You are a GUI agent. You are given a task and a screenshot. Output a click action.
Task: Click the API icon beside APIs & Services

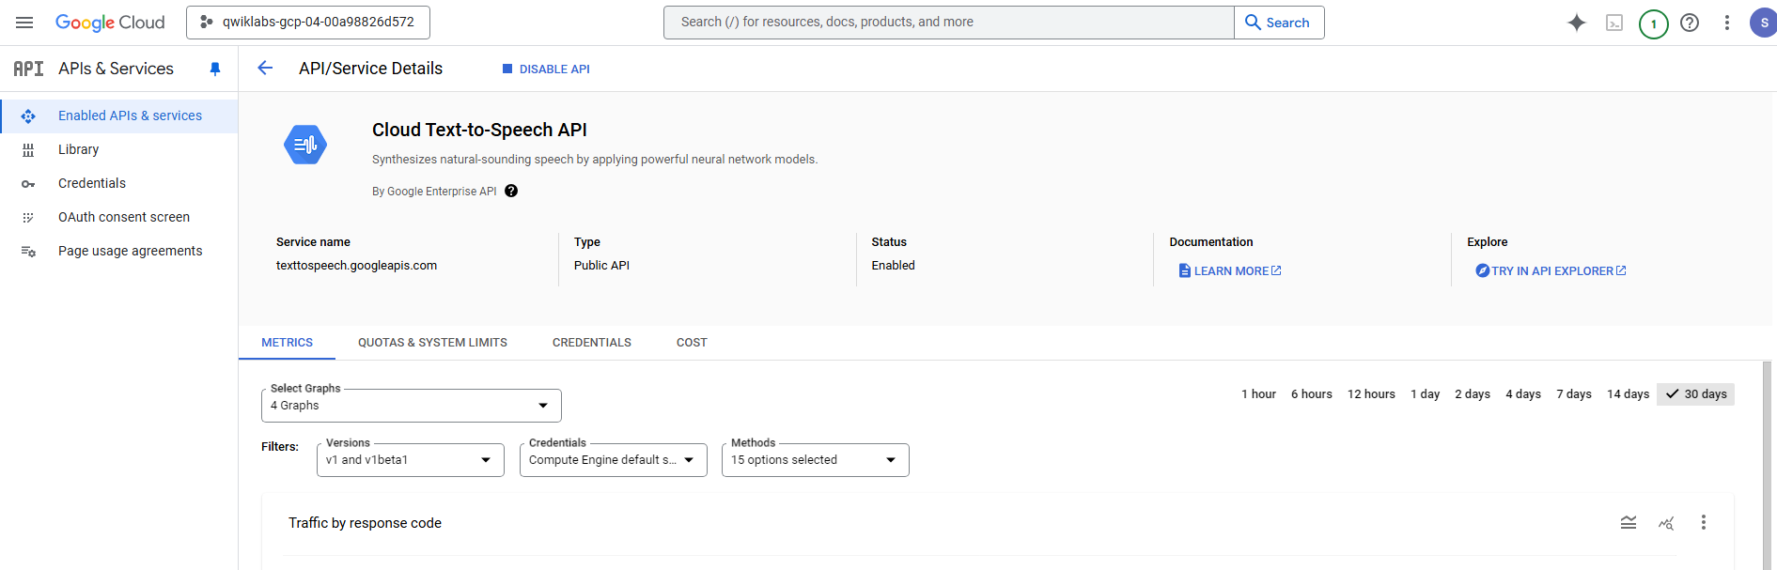point(28,69)
